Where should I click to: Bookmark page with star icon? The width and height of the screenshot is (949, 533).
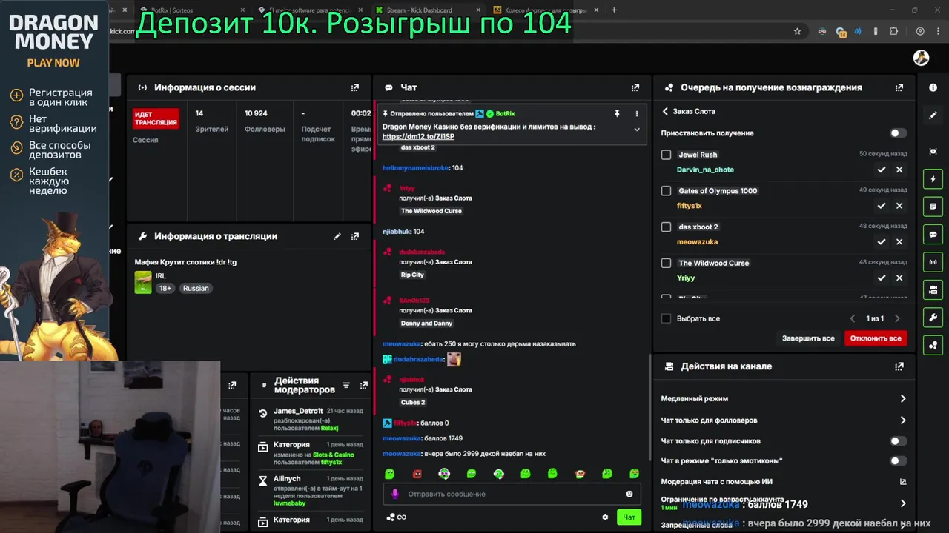coord(797,31)
